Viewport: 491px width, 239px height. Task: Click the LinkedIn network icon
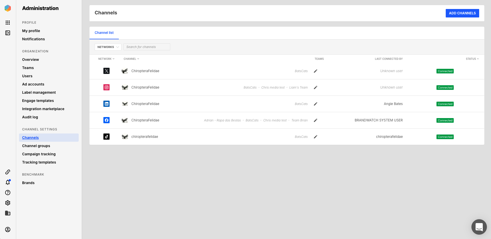click(x=106, y=104)
